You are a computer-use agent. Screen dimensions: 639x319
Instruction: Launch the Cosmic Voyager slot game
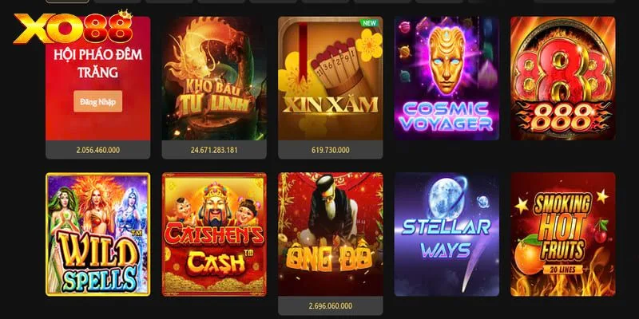(447, 78)
